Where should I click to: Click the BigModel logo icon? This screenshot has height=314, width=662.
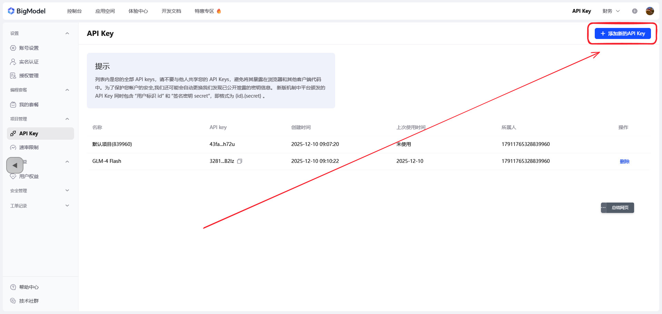pyautogui.click(x=11, y=11)
